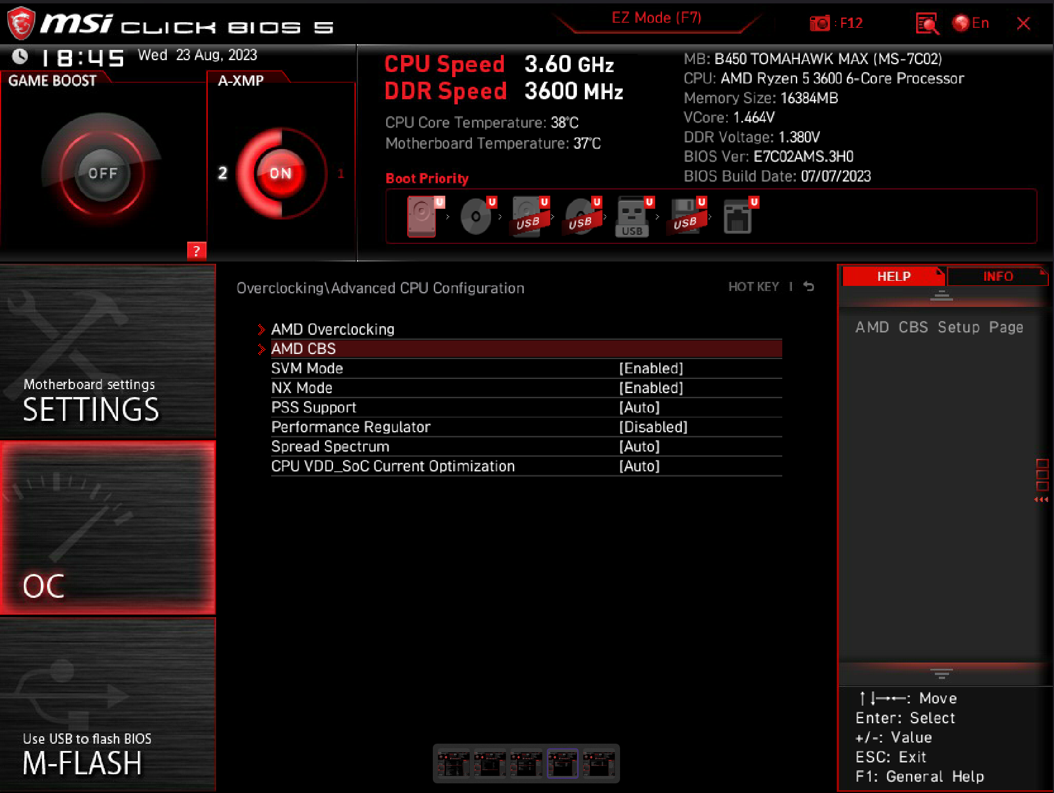Turn on the GAME BOOST knob
Image resolution: width=1054 pixels, height=793 pixels.
click(103, 173)
